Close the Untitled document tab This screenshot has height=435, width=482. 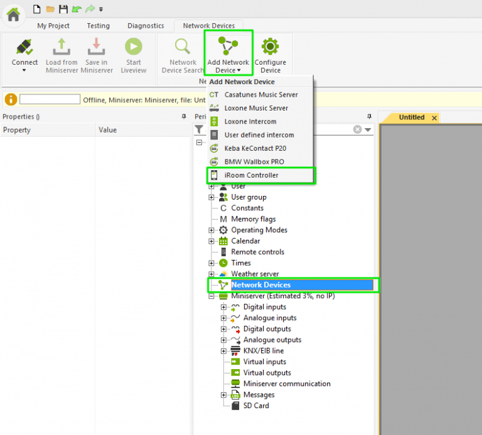(x=434, y=118)
